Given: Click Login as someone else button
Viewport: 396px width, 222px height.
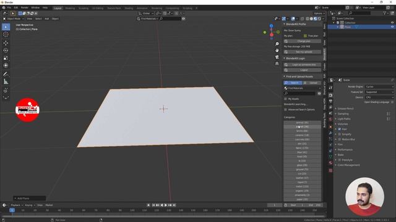Looking at the screenshot, I should [x=303, y=65].
